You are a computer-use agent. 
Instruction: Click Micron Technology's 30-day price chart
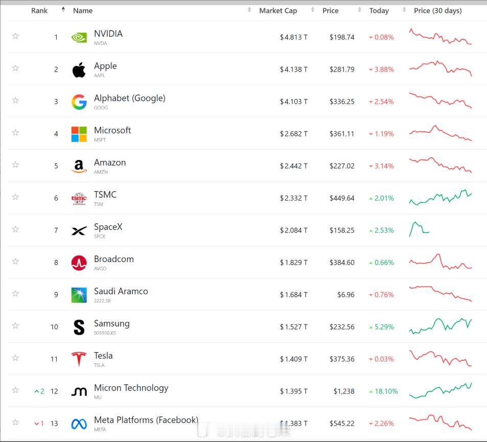(x=440, y=391)
